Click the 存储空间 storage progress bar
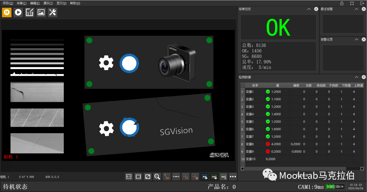This screenshot has height=192, width=367. (x=335, y=187)
